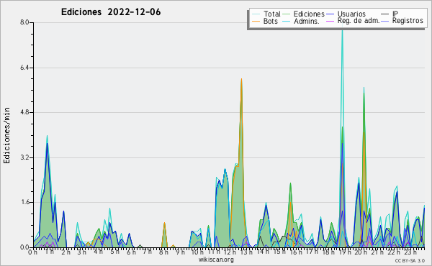Click the 'CC BY-SA 3.0' license text

410,261
